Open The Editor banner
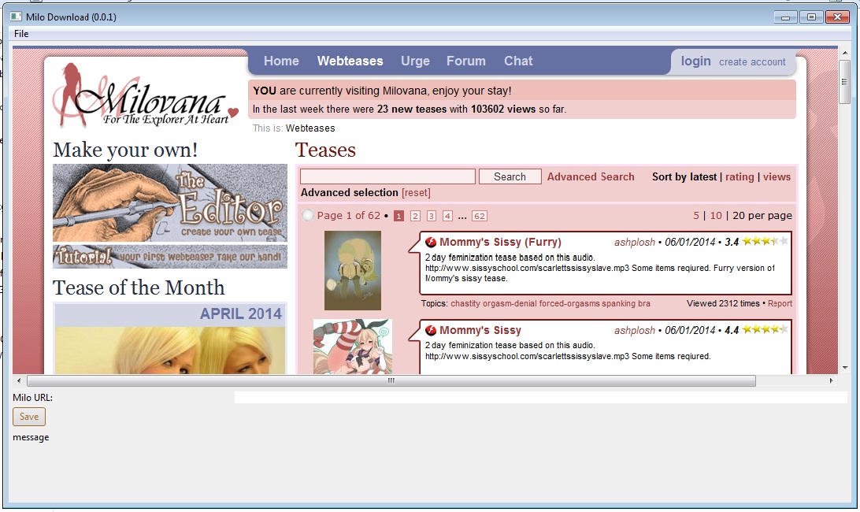Image resolution: width=860 pixels, height=512 pixels. (x=170, y=202)
